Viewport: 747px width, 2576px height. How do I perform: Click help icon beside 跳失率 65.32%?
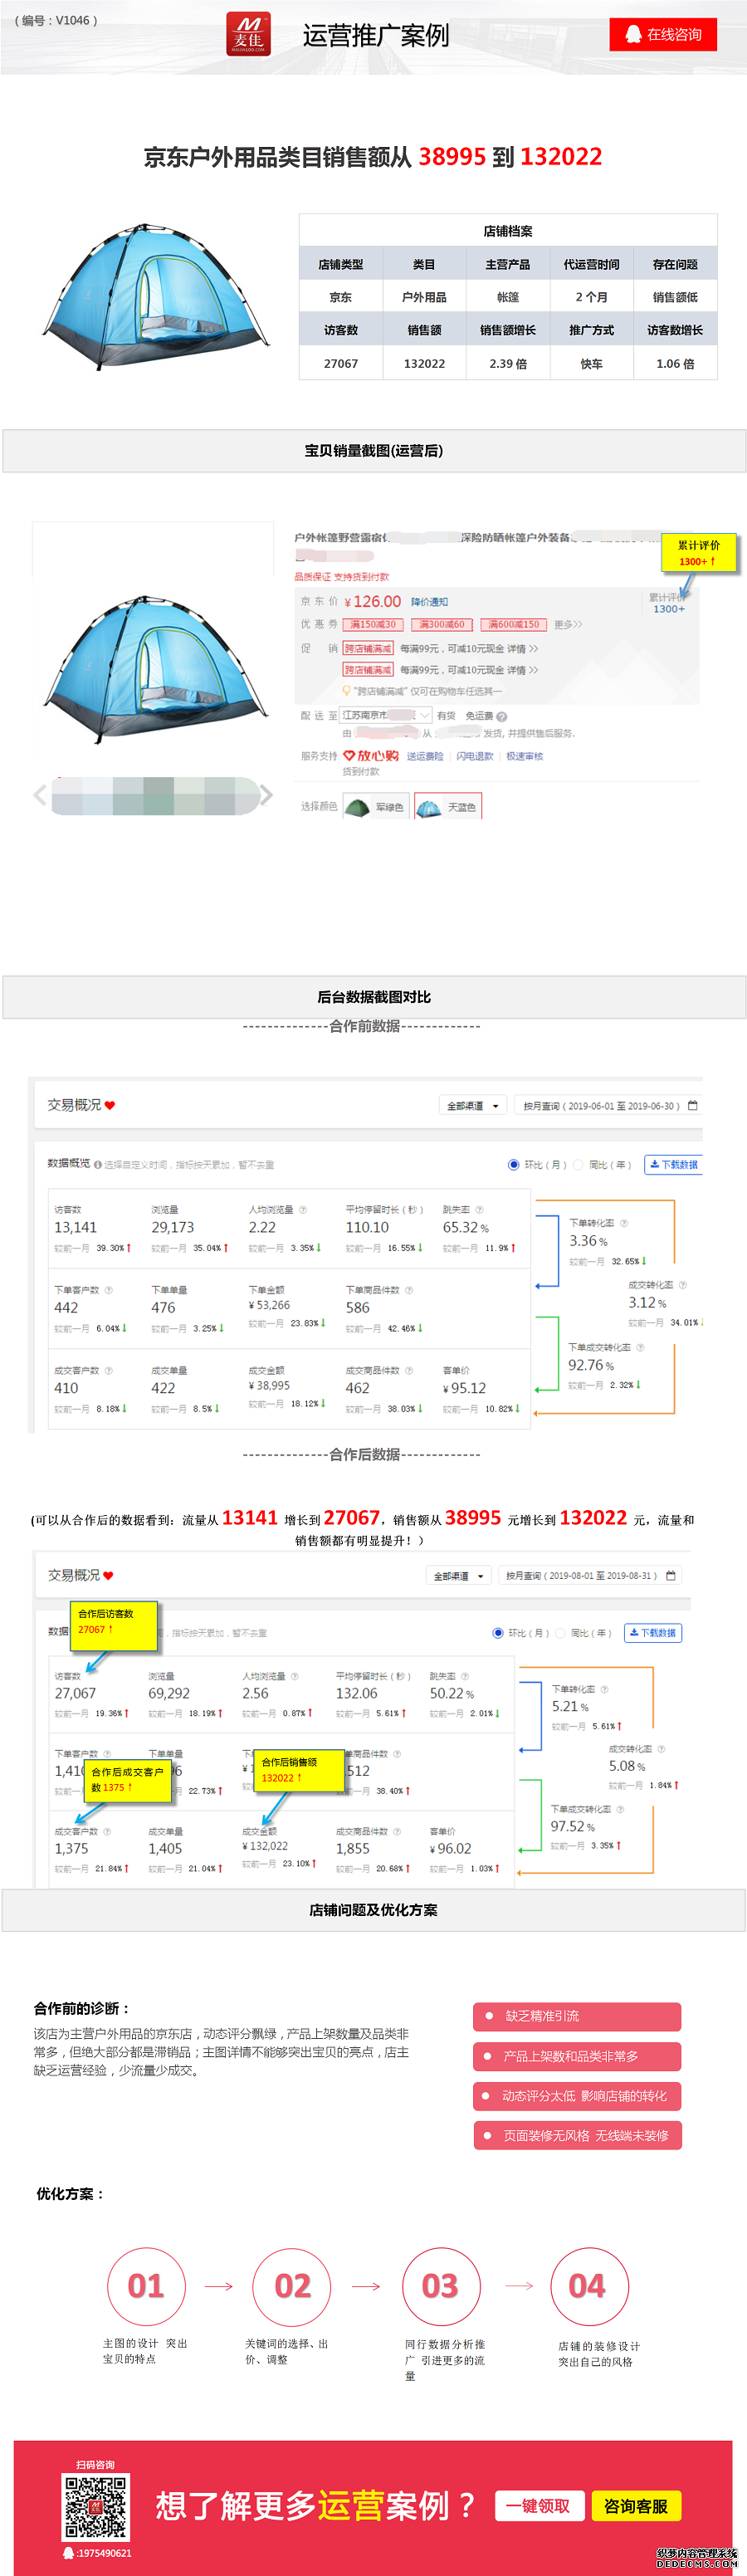pos(479,1210)
